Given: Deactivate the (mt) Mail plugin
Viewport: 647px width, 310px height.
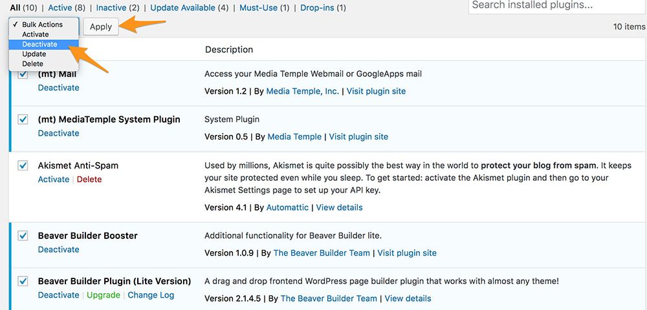Looking at the screenshot, I should 59,88.
